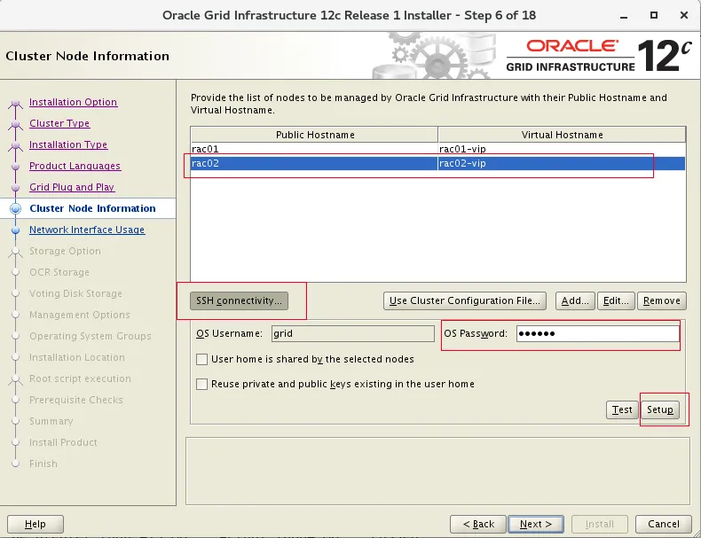The height and width of the screenshot is (538, 701).
Task: Select Cluster Node Information in sidebar
Action: (92, 208)
